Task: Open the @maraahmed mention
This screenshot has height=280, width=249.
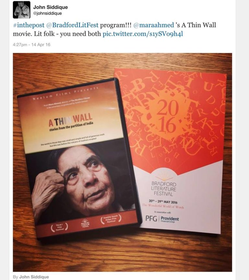Action: click(154, 25)
